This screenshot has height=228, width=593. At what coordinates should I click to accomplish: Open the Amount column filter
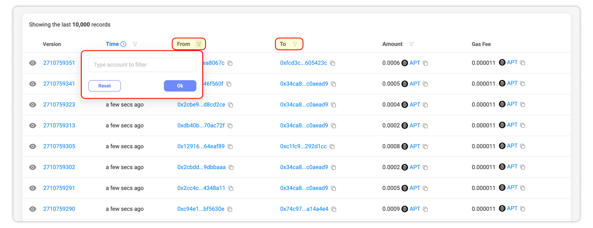(x=411, y=44)
